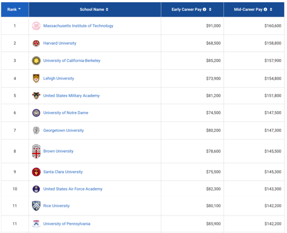Click the Early Career Pay info icon
Screen dimensions: 287x233
click(204, 9)
